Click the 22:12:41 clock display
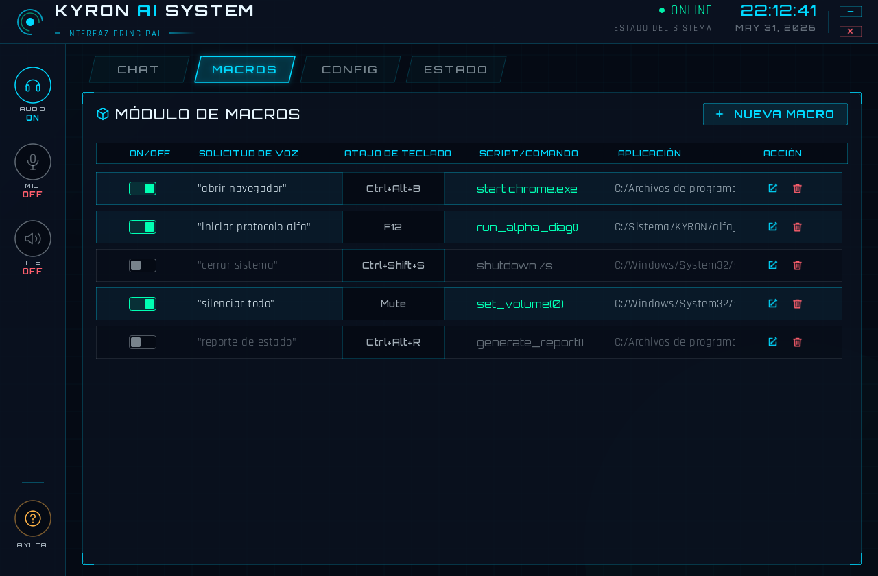Image resolution: width=878 pixels, height=576 pixels. pos(779,10)
